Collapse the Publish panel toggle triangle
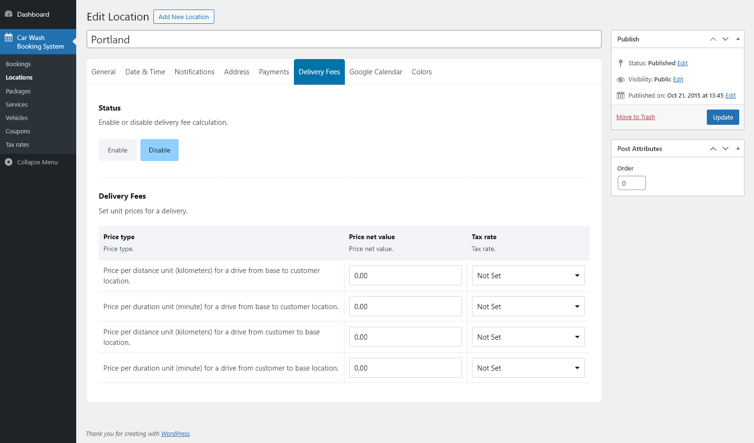This screenshot has height=443, width=754. tap(738, 39)
